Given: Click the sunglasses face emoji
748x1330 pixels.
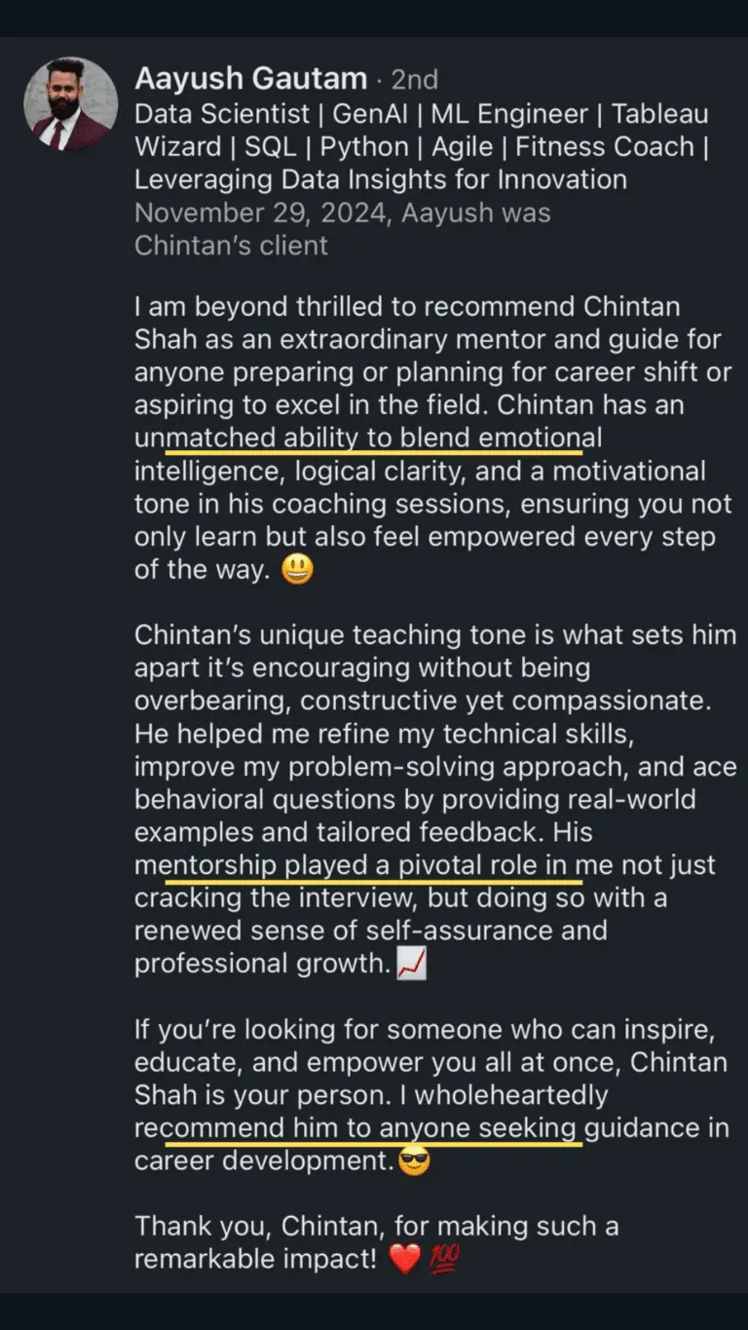Looking at the screenshot, I should point(415,1161).
